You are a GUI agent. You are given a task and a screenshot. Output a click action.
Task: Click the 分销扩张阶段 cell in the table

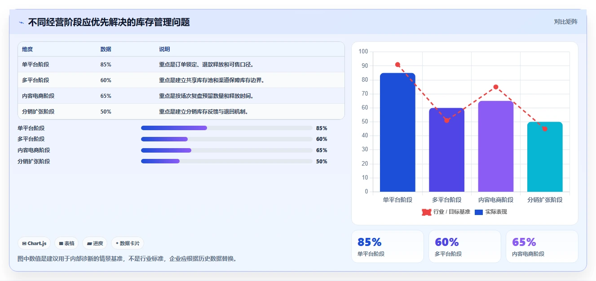pos(38,112)
